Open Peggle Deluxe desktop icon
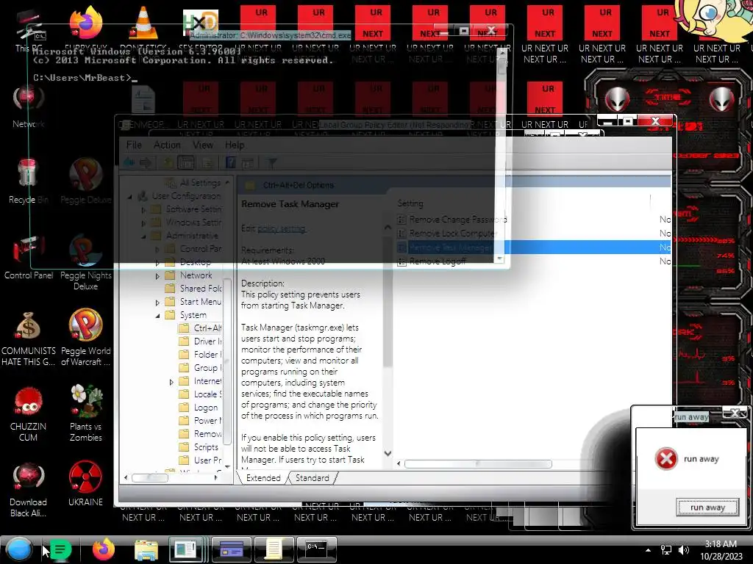753x564 pixels. (86, 181)
